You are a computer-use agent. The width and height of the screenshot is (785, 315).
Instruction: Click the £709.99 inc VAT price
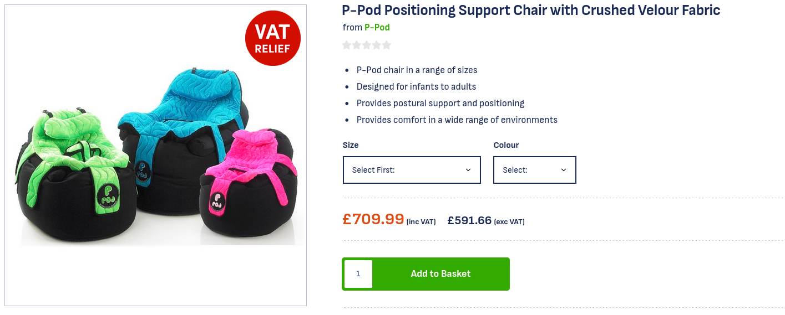pos(373,219)
